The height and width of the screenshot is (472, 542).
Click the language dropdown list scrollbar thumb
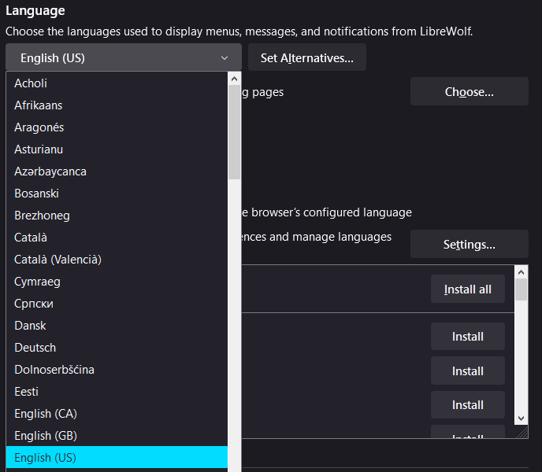point(234,132)
